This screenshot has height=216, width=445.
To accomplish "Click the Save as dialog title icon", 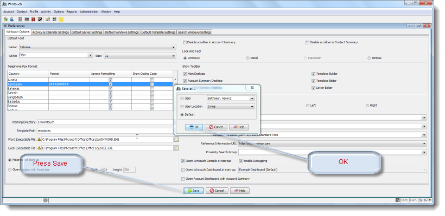I will [x=178, y=89].
